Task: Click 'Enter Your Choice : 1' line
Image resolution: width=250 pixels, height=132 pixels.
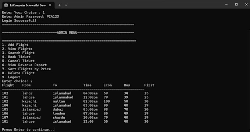Action: pos(23,12)
